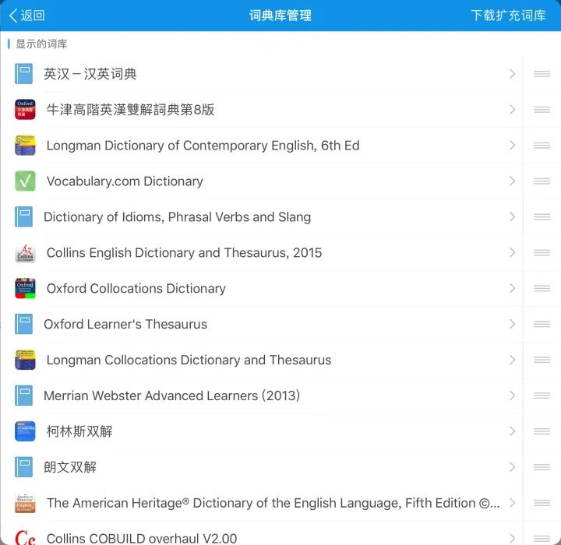Click the 朗文双解 book icon

[x=24, y=467]
